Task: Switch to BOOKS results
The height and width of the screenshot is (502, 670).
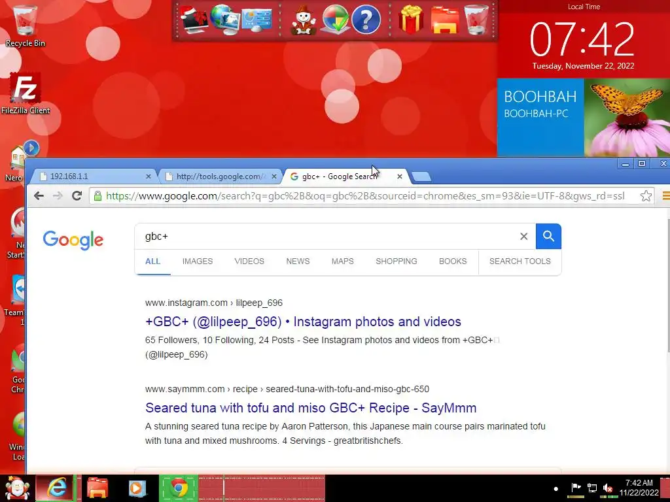Action: click(x=453, y=261)
